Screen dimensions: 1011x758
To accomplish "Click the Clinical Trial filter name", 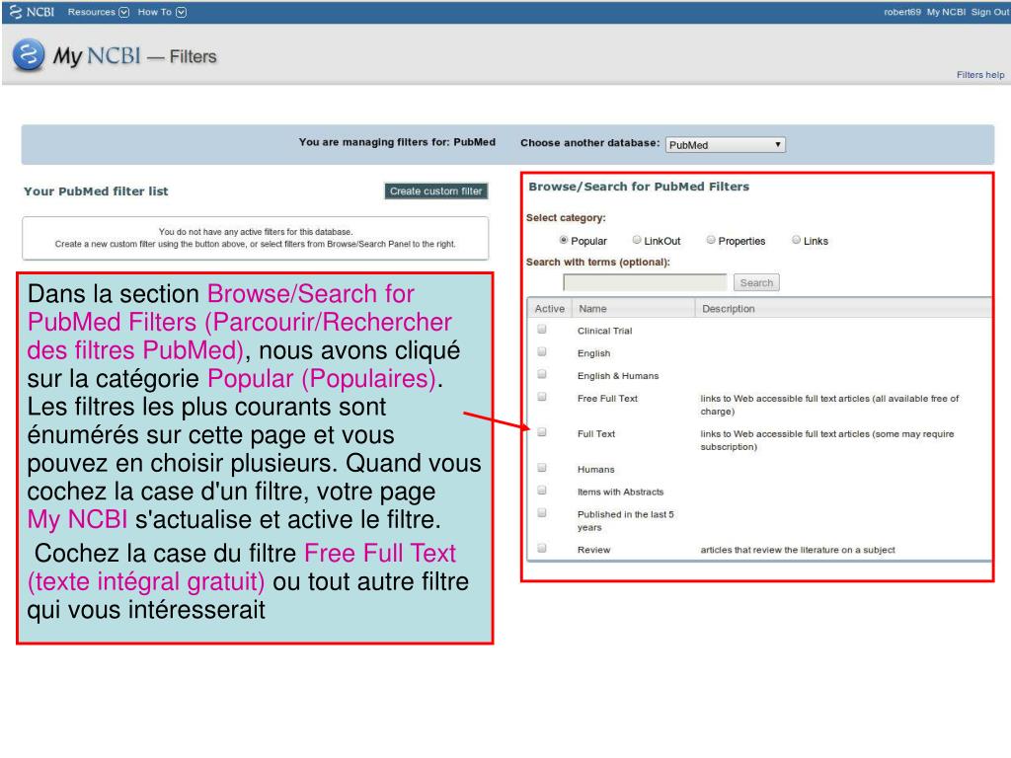I will (x=605, y=331).
